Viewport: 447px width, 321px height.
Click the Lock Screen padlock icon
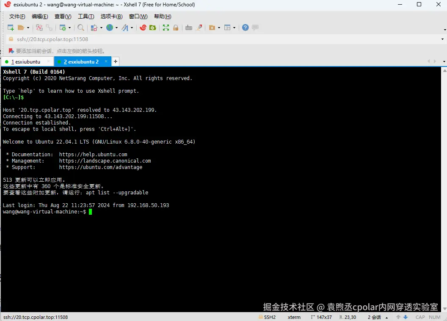point(176,28)
